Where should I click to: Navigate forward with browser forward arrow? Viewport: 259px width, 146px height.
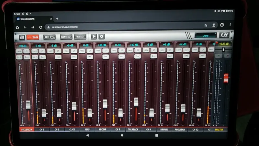point(33,27)
